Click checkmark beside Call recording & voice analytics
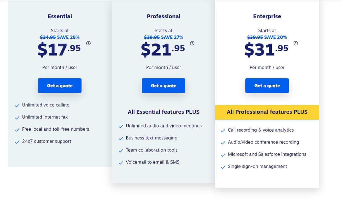The width and height of the screenshot is (341, 204). pyautogui.click(x=223, y=130)
